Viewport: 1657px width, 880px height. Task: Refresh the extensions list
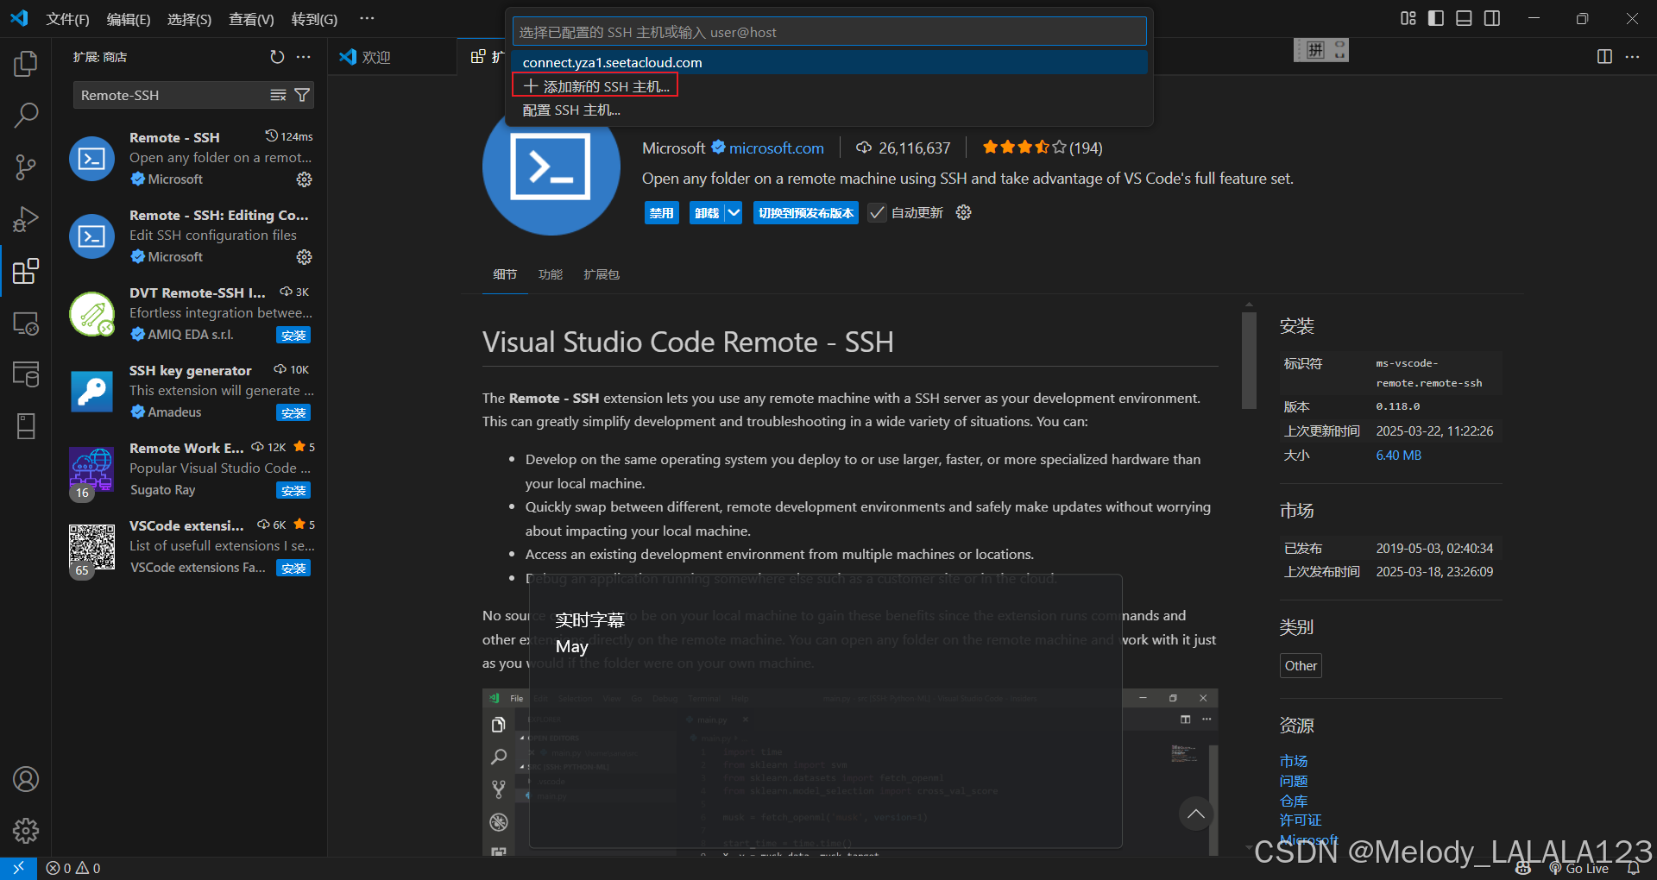[277, 57]
